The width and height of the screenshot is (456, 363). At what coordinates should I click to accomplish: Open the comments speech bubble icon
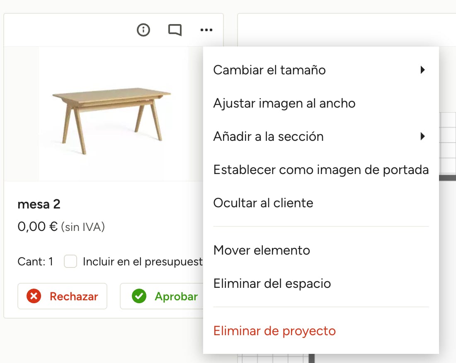[x=175, y=30]
